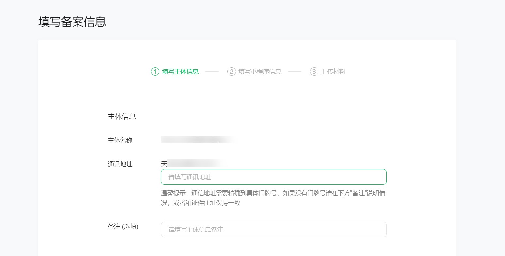The width and height of the screenshot is (505, 256).
Task: Click the 通讯地址 field label
Action: [120, 164]
